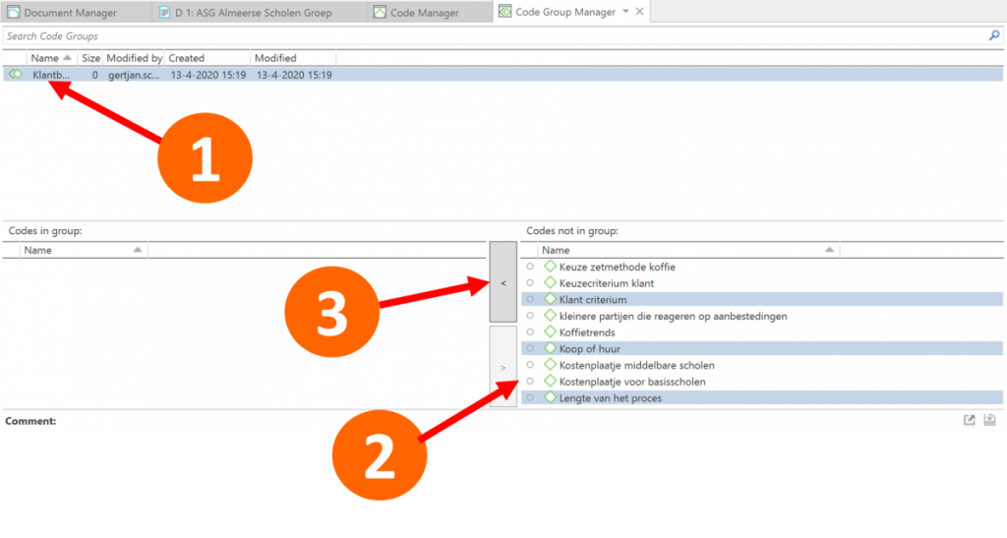Select circle marker next to Keuzecriterium klant
1007x538 pixels.
tap(531, 283)
